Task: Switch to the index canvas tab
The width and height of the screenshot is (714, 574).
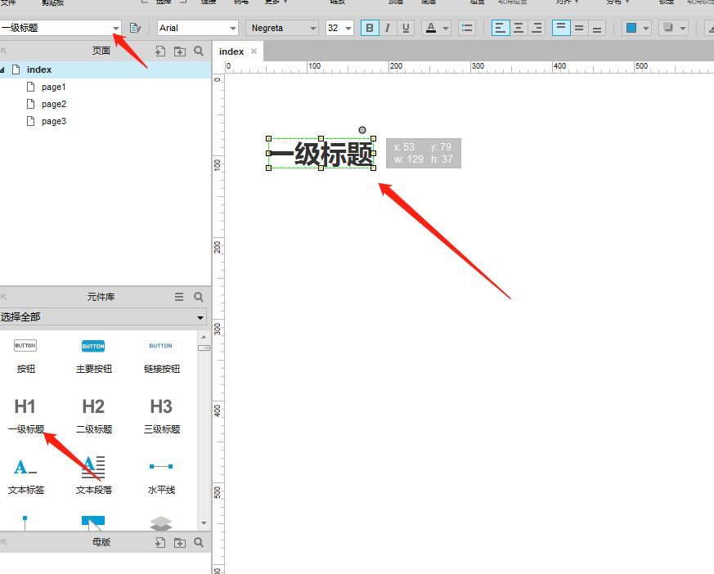Action: (231, 52)
